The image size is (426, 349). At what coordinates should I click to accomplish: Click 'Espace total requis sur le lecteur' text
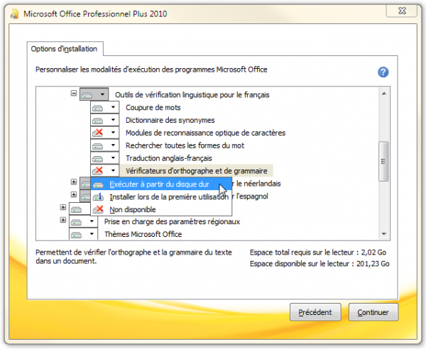click(x=318, y=253)
